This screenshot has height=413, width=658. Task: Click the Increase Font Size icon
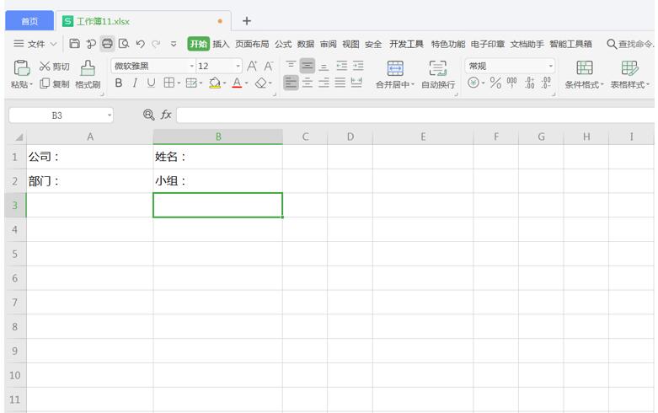253,66
